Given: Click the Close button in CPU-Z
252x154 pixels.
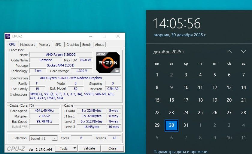Looking at the screenshot, I should [112, 148].
